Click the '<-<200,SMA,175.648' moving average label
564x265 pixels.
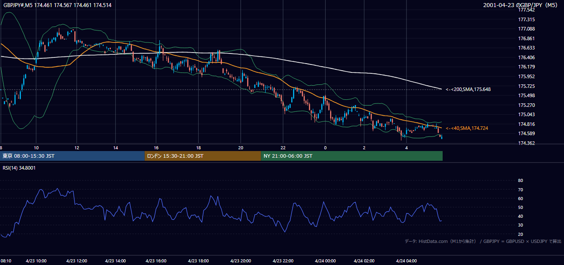468,89
